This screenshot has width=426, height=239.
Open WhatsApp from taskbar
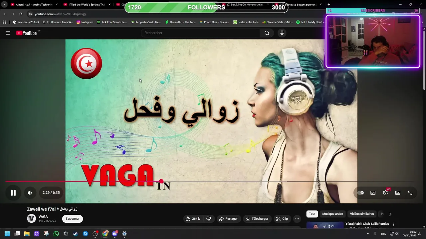click(56, 234)
